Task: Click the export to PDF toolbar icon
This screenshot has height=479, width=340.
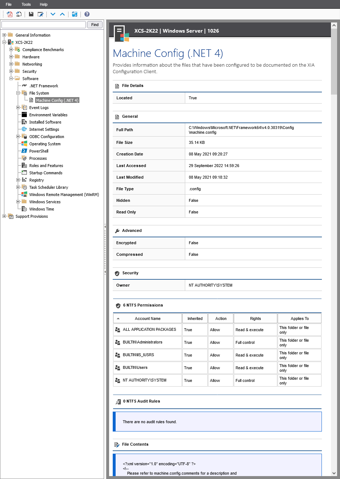Action: tap(10, 14)
